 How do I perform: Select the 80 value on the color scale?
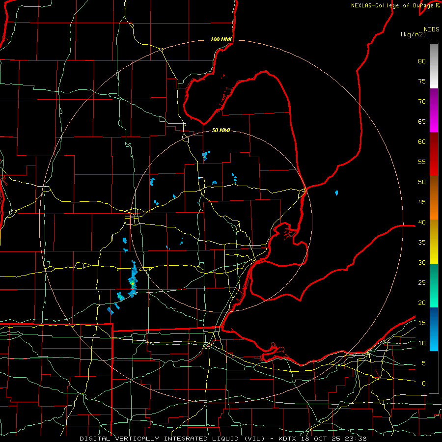click(x=422, y=61)
